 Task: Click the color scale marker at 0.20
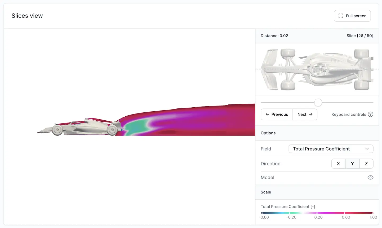(317, 213)
